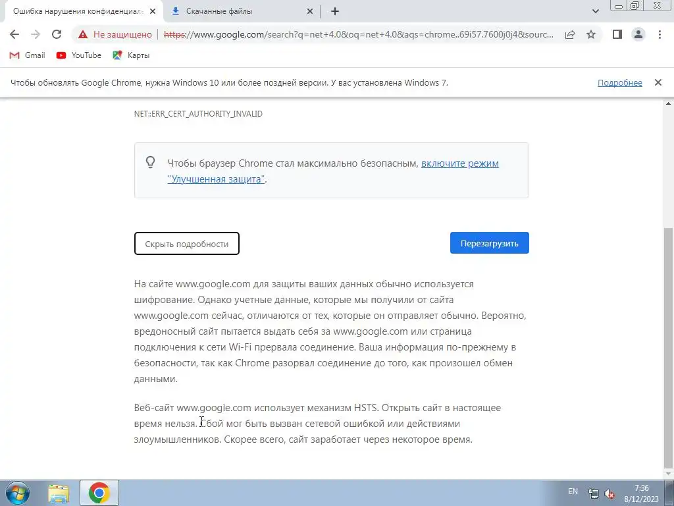Open Windows Explorer from the taskbar
Screen dimensions: 674x506
point(59,493)
